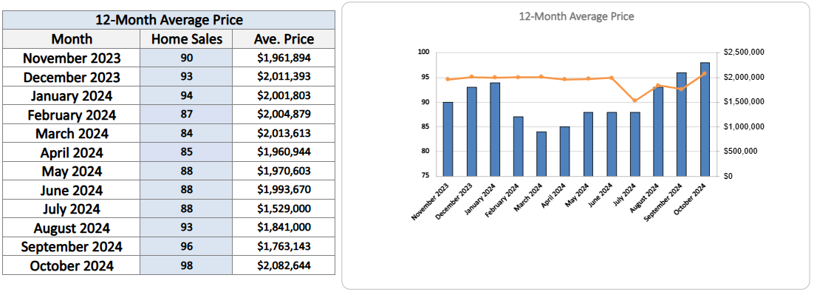Click the 'February 2024' table row label
The height and width of the screenshot is (292, 814).
coord(72,115)
